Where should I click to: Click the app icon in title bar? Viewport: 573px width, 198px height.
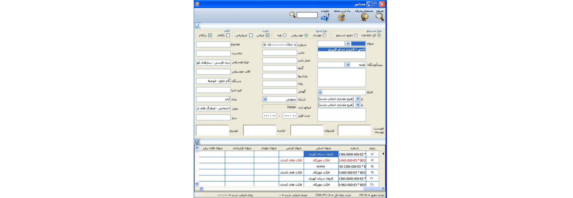coord(197,4)
